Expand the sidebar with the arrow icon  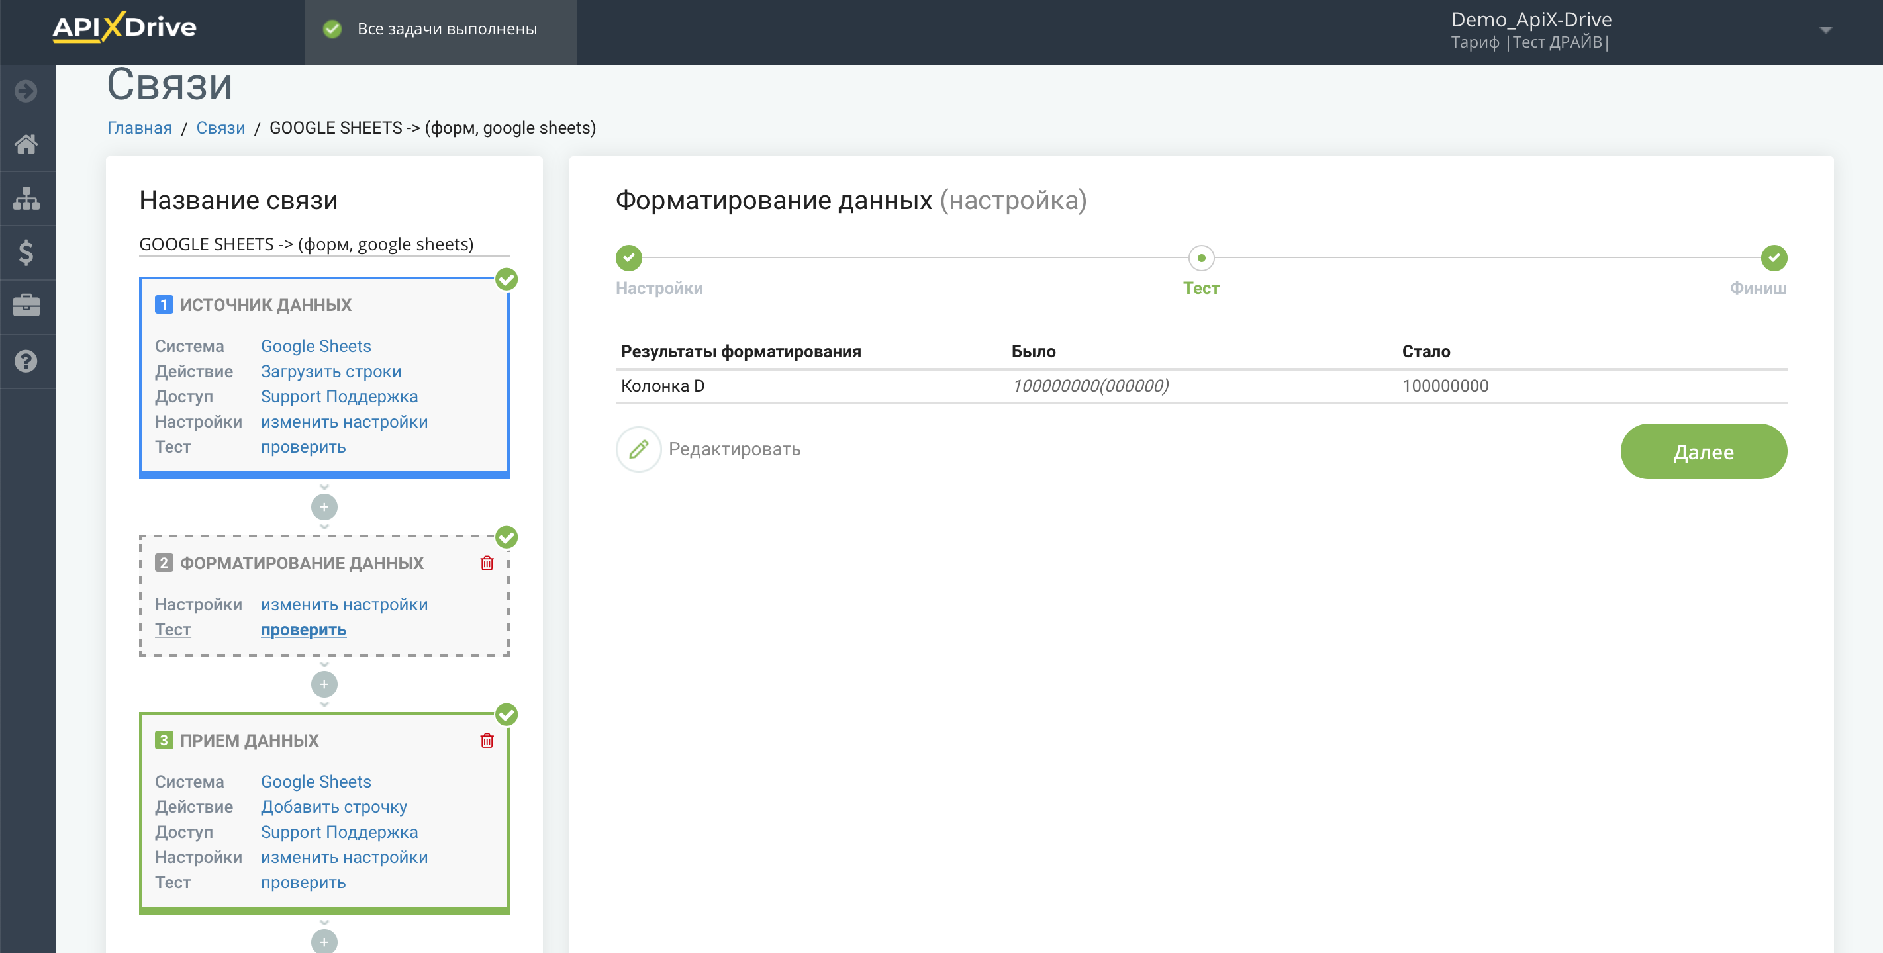point(26,91)
